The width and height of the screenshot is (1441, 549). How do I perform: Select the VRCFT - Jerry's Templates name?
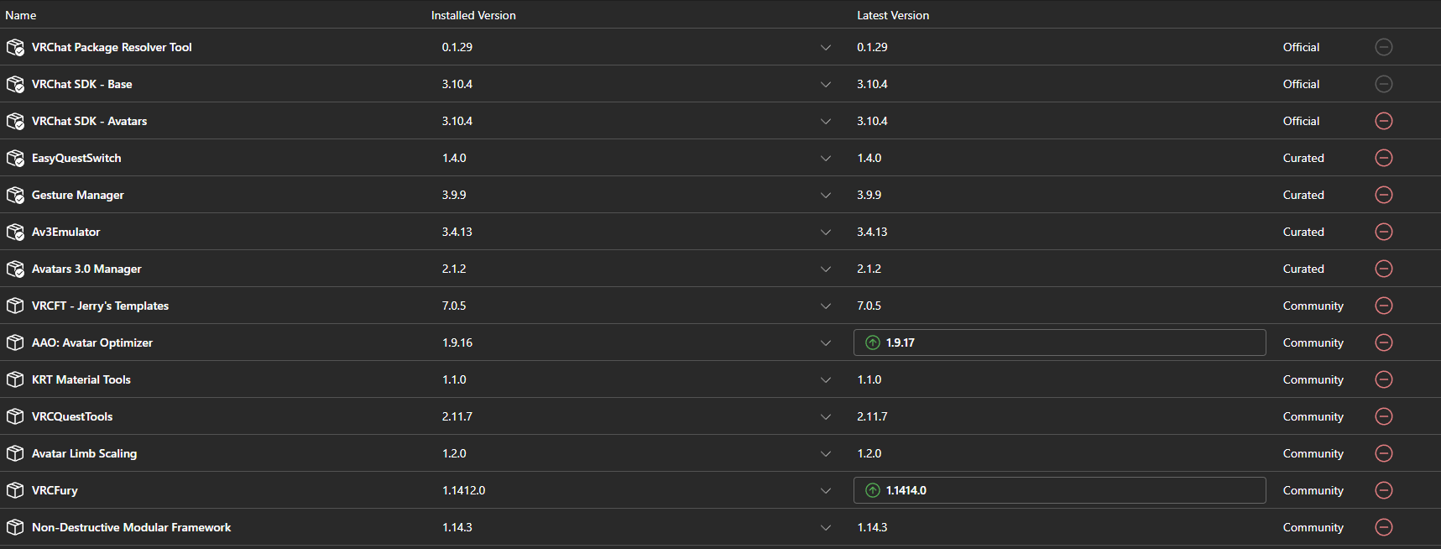coord(100,306)
